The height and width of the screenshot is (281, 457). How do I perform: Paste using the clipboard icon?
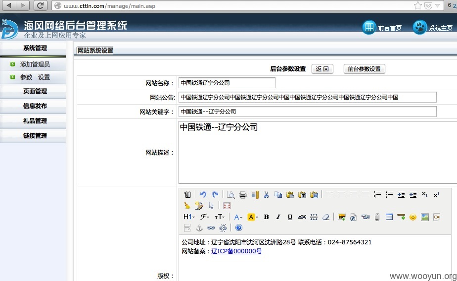point(290,195)
